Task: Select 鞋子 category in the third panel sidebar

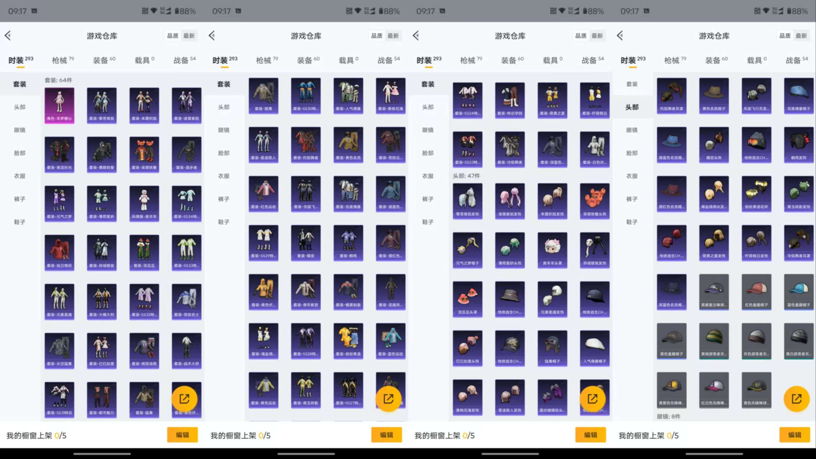Action: (428, 222)
